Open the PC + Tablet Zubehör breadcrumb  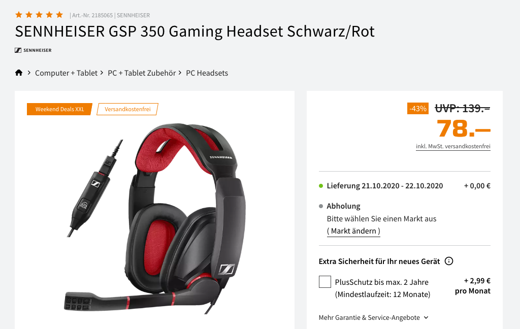[x=142, y=73]
